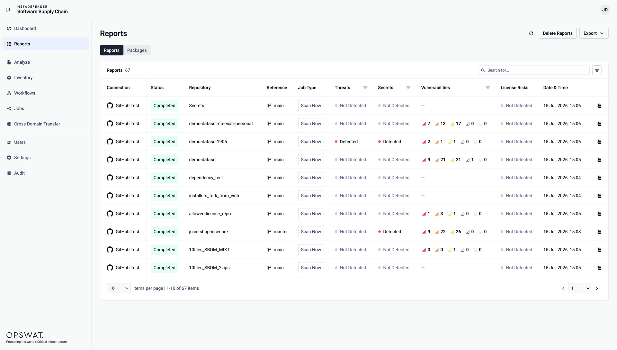This screenshot has width=617, height=350.
Task: Open the page number dropdown
Action: pos(580,288)
